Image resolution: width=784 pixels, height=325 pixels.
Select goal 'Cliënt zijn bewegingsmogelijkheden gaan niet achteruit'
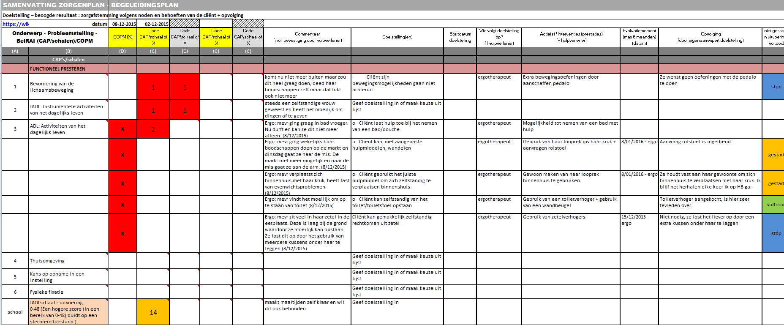tap(397, 87)
